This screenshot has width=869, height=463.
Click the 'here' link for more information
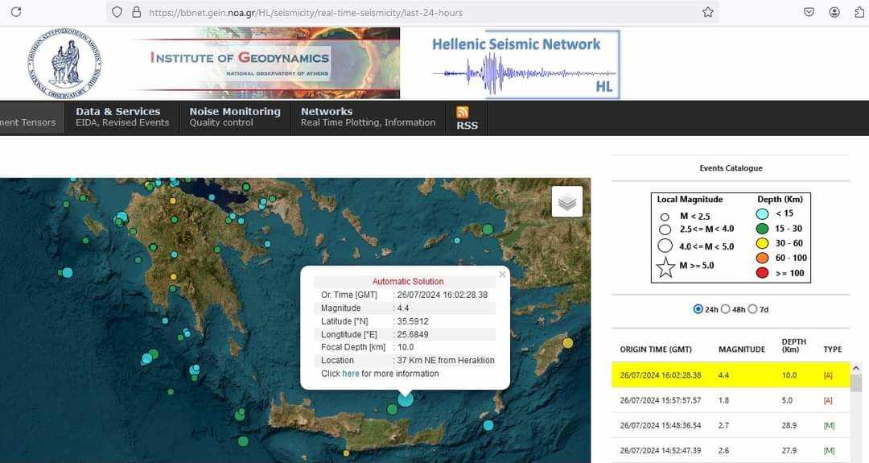[x=351, y=374]
